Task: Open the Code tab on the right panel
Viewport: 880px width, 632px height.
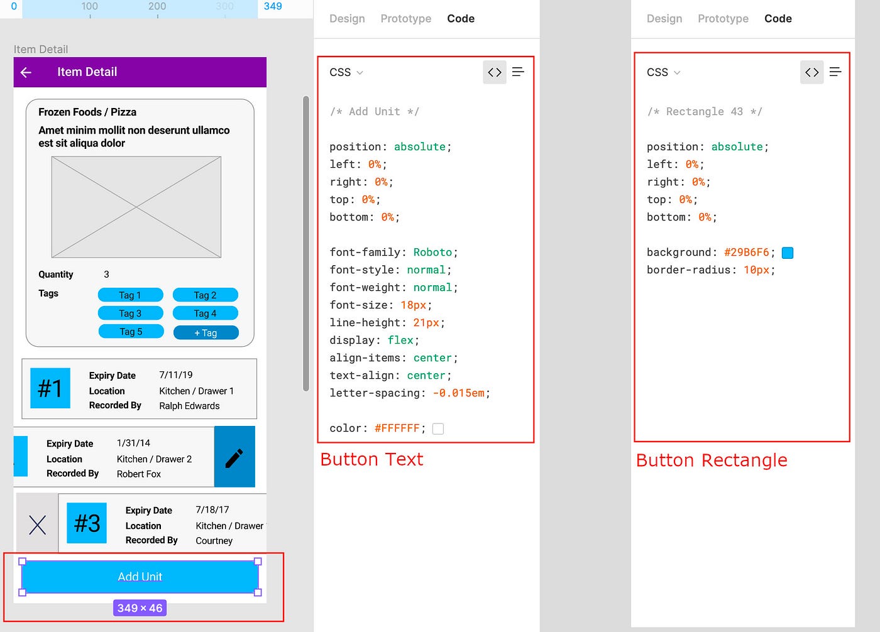Action: coord(778,18)
